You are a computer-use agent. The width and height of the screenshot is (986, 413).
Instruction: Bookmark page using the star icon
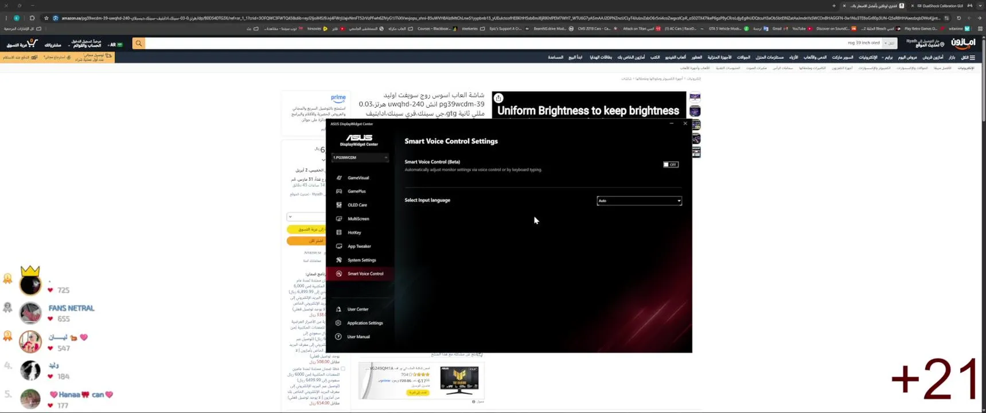[46, 18]
